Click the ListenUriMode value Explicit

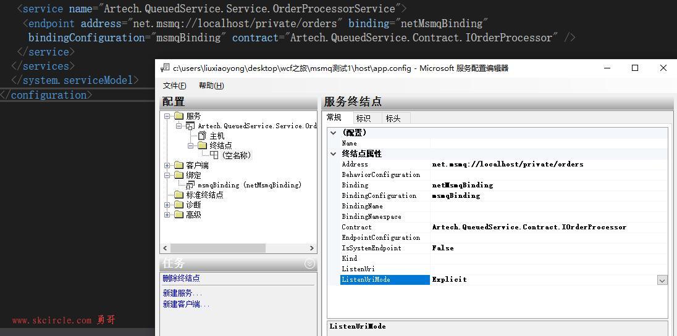[450, 279]
